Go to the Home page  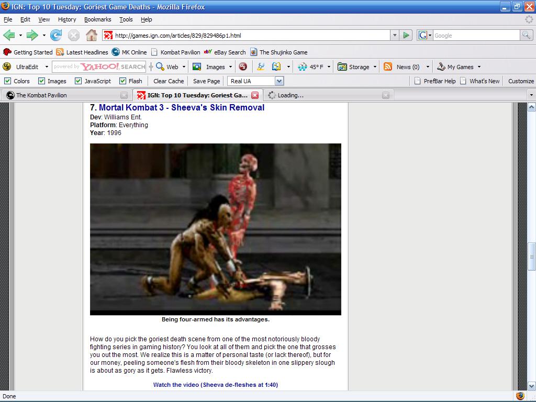pyautogui.click(x=92, y=36)
